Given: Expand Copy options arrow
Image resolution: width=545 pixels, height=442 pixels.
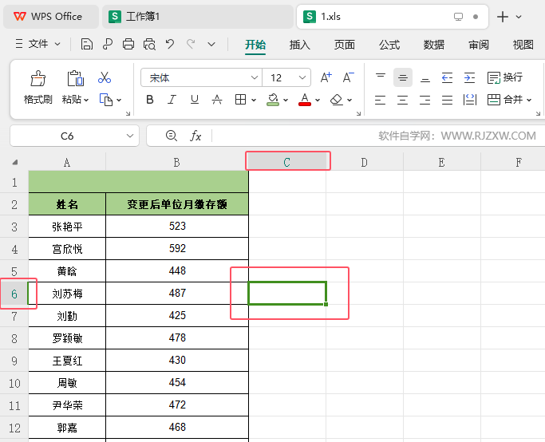Looking at the screenshot, I should (119, 100).
